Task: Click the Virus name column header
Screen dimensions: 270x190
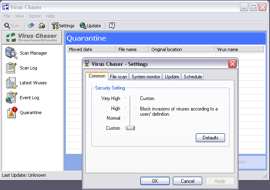Action: coord(240,49)
